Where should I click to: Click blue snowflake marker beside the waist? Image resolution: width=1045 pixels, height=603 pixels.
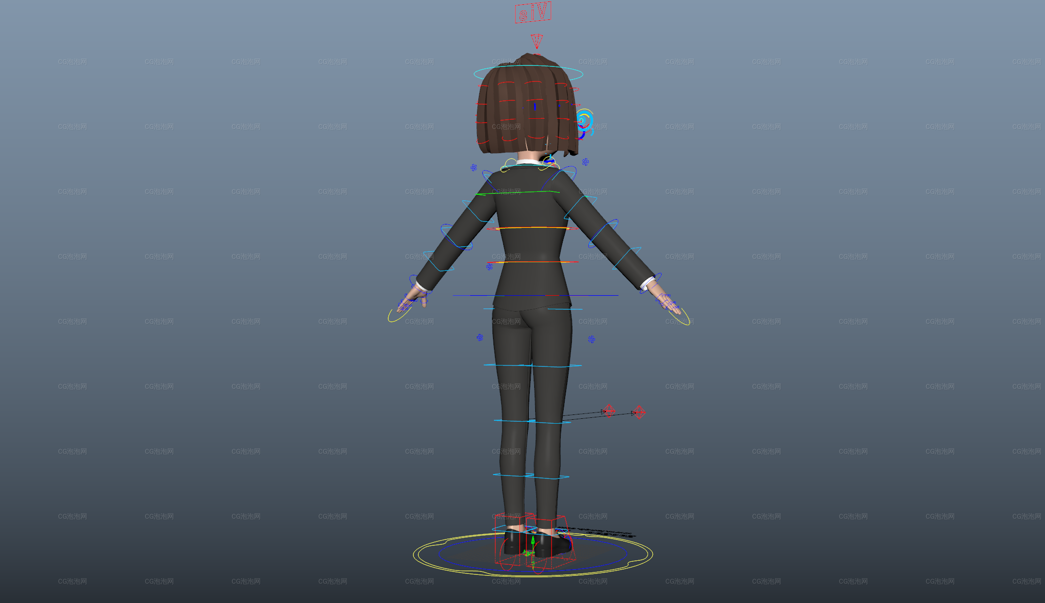(490, 267)
